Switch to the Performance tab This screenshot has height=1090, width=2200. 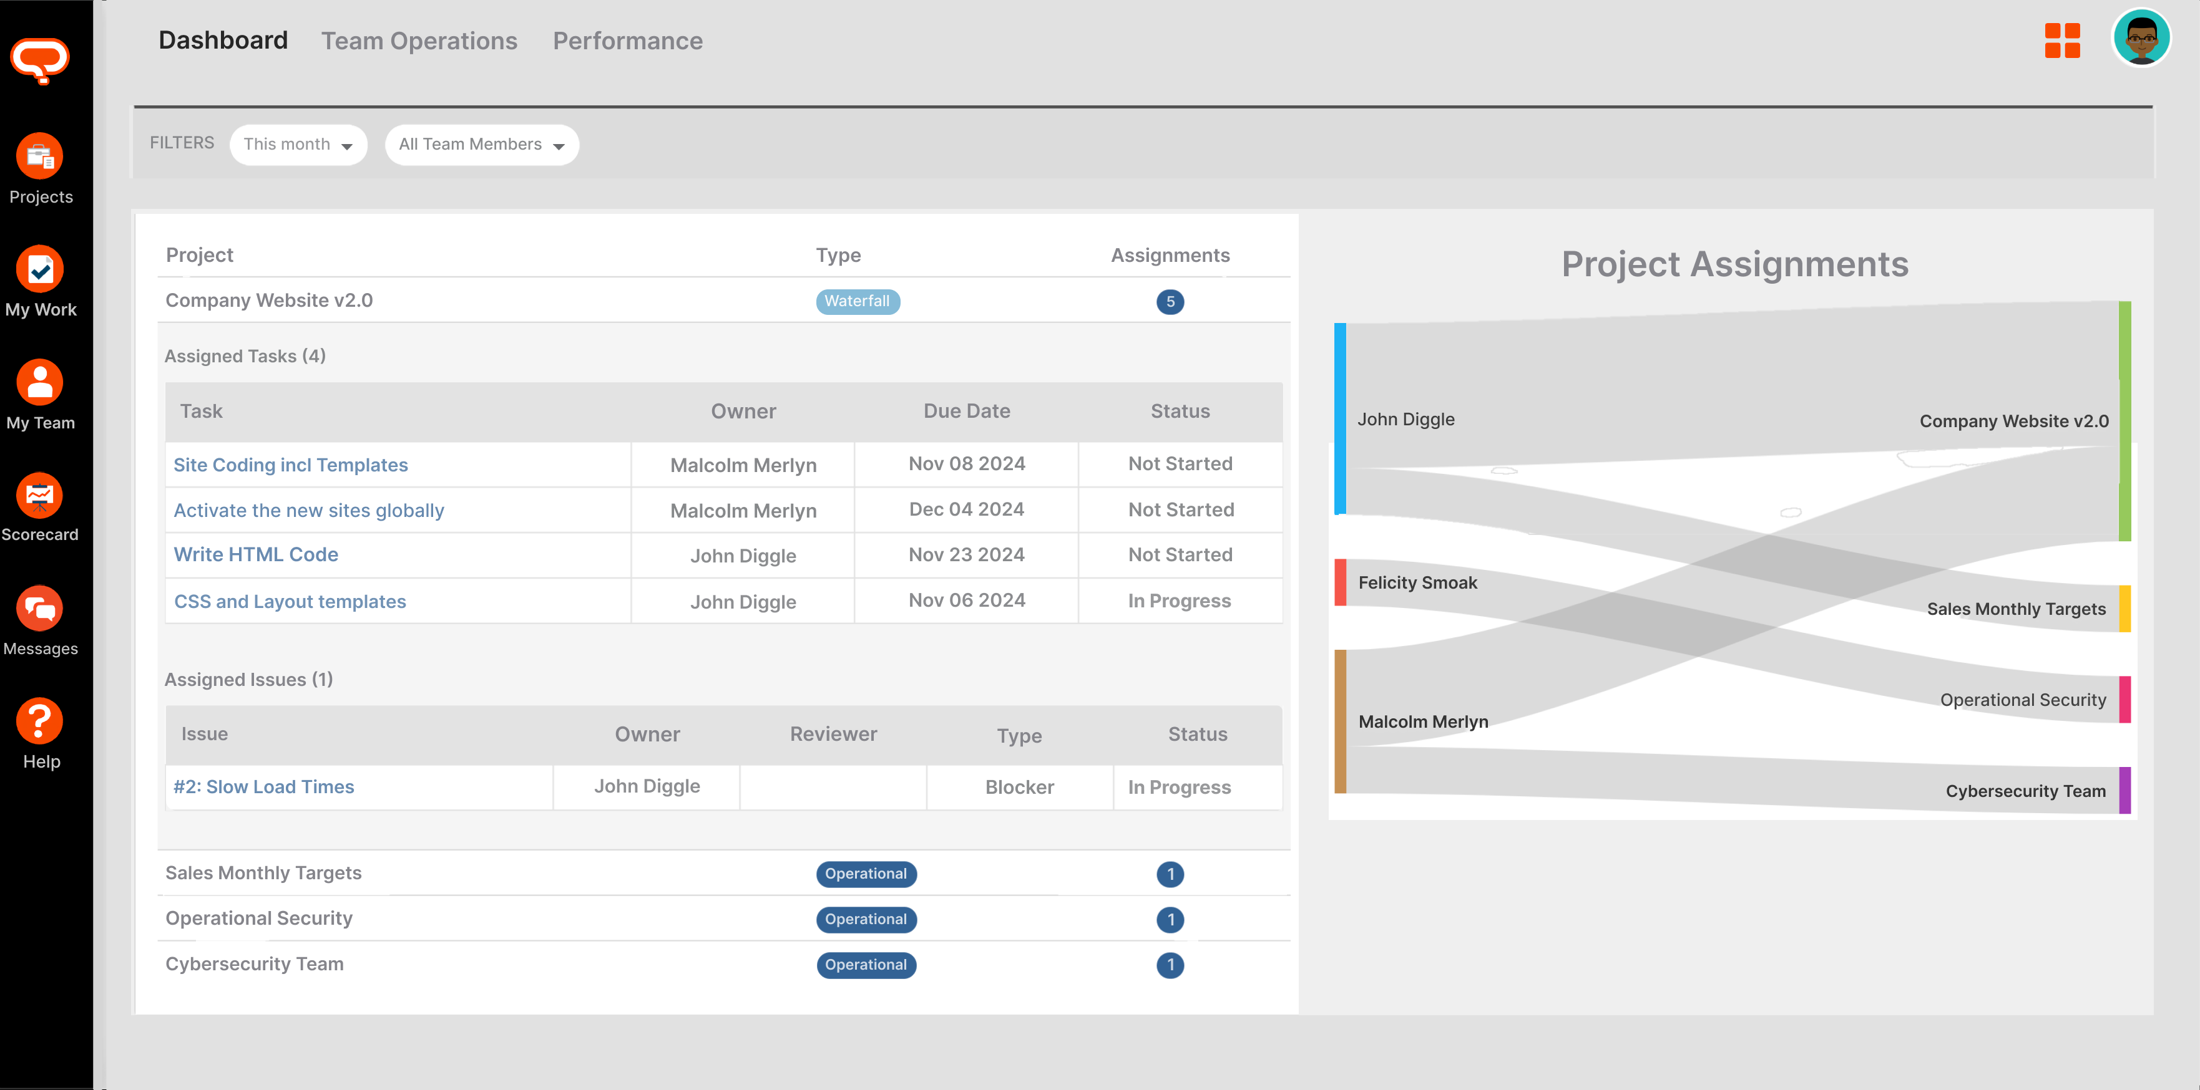click(628, 41)
